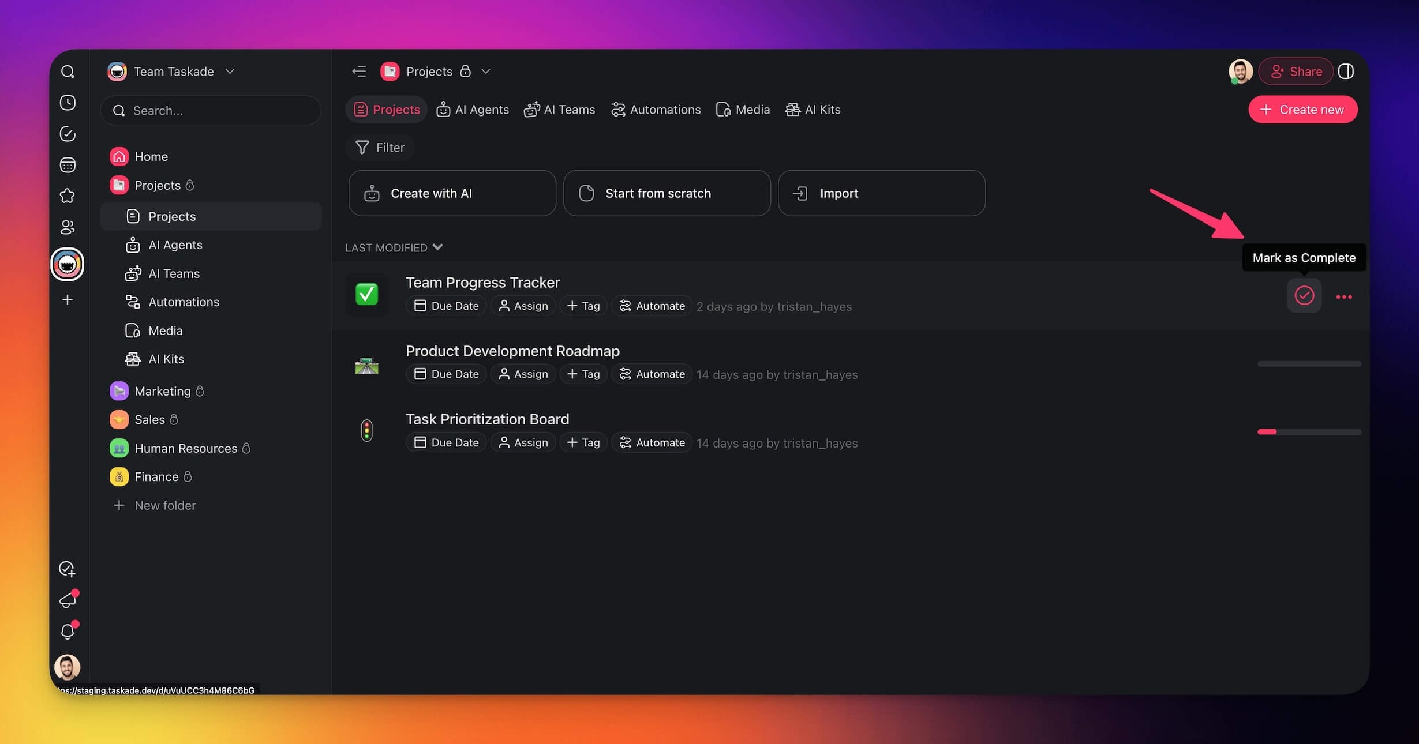Collapse the sidebar with the toggle arrow
Screen dimensions: 1419x744
359,72
